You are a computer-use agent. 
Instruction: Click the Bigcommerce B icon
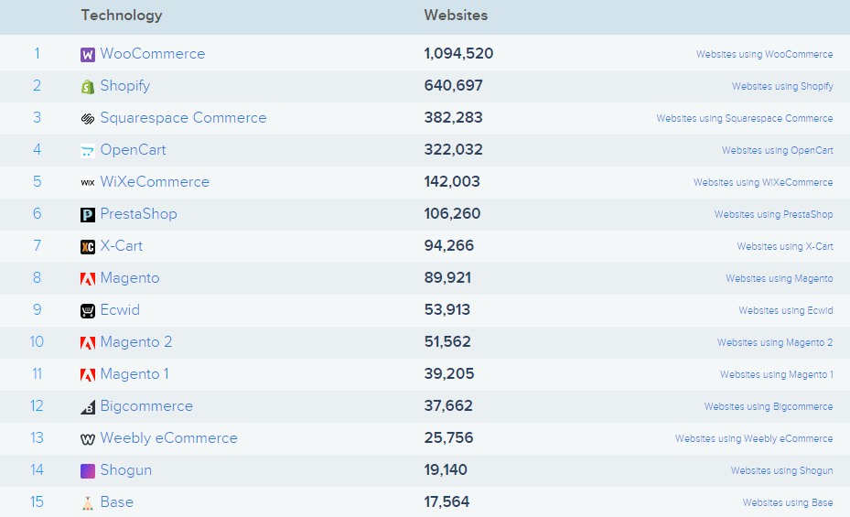tap(87, 407)
